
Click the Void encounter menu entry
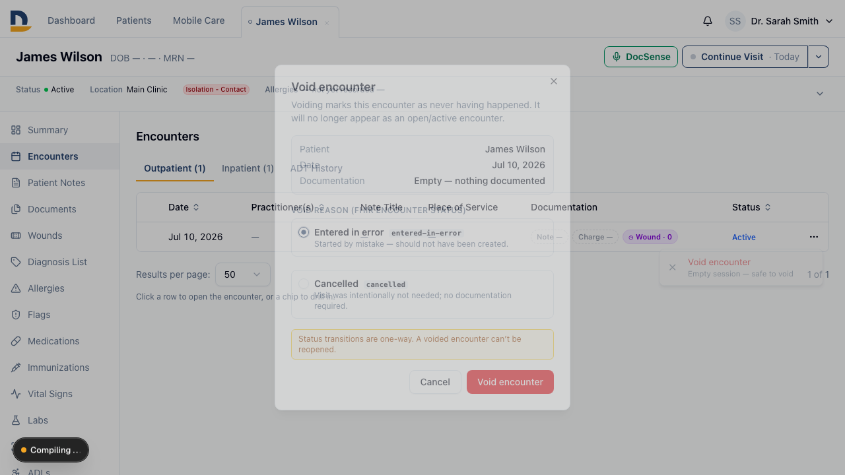point(741,267)
